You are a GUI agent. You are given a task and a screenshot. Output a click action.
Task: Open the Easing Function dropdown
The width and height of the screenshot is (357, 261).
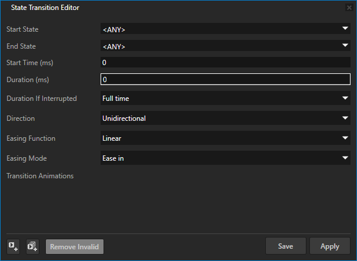click(x=225, y=138)
